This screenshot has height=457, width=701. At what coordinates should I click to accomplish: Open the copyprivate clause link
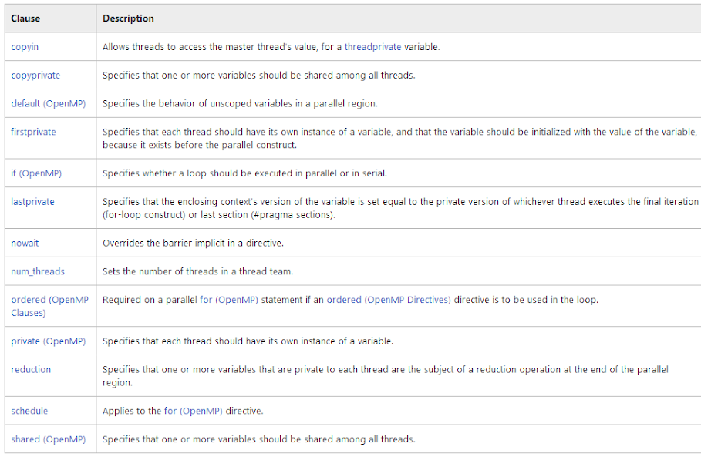tap(35, 75)
